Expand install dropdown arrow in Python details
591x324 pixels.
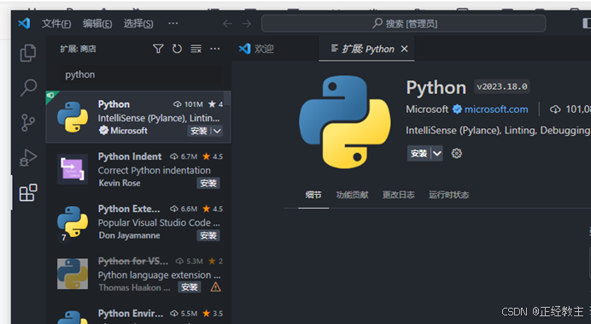(x=436, y=154)
